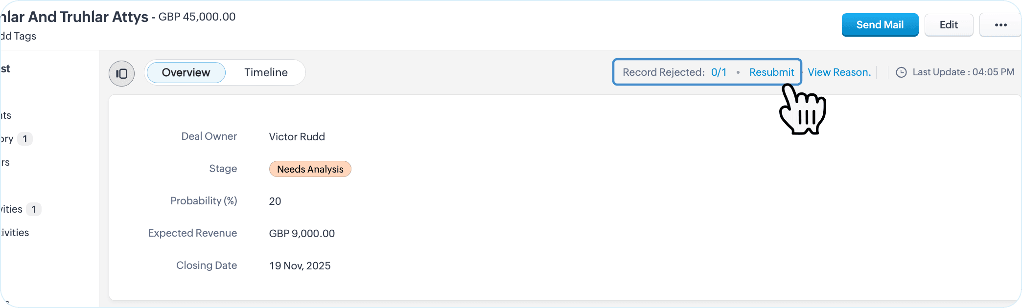Click the Record Rejected status label

663,72
